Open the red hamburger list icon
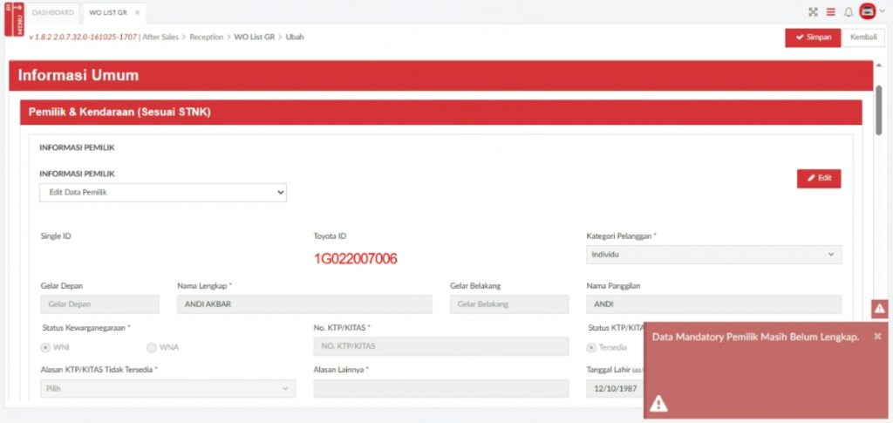893x423 pixels. pyautogui.click(x=830, y=12)
